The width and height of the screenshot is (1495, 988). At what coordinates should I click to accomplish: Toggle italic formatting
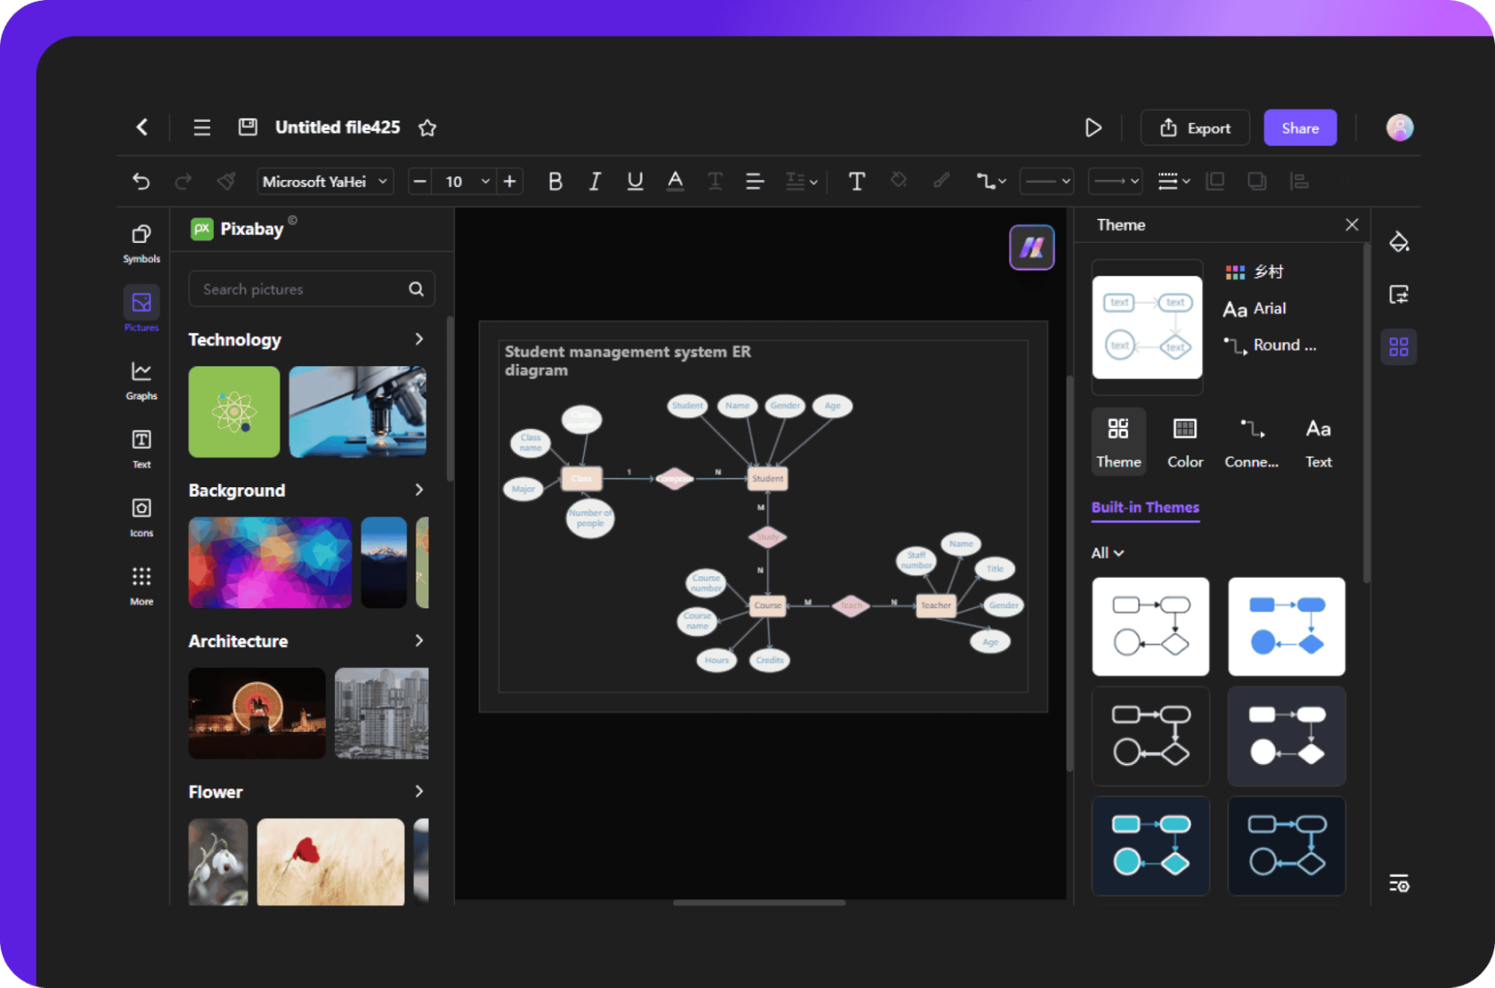click(x=595, y=182)
